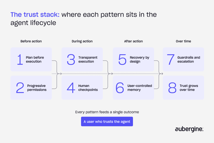Click the 'Over time' heading
The image size is (214, 143).
coord(184,41)
